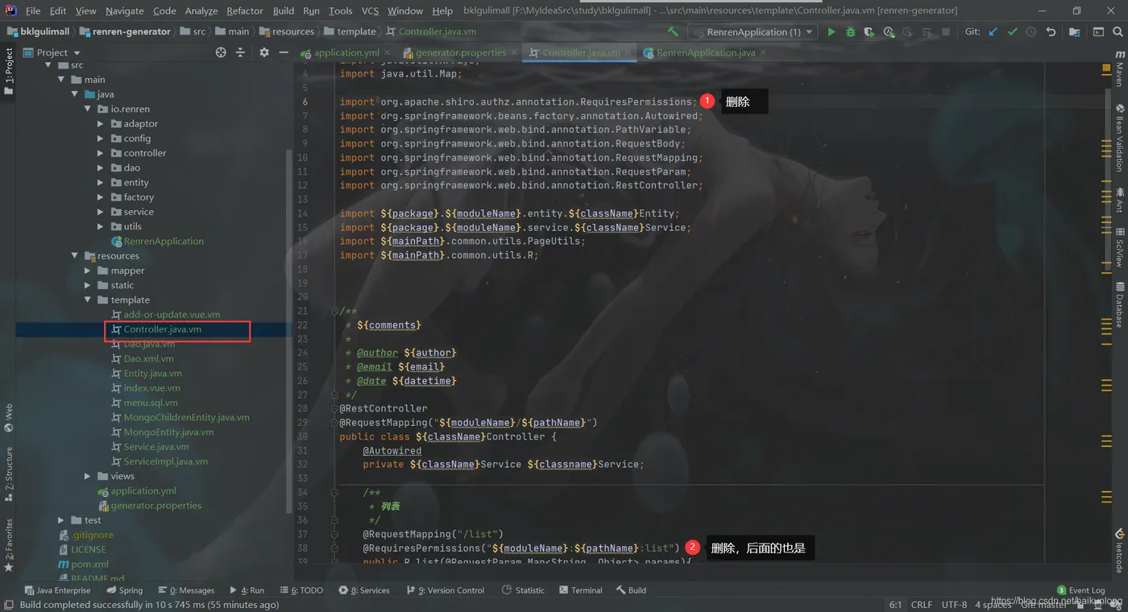Select the index.vue.vm file

(x=151, y=388)
